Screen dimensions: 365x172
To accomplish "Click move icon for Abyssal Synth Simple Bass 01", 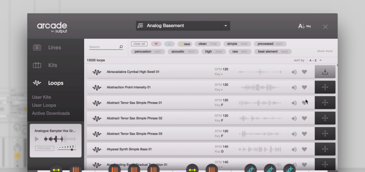I will tap(325, 149).
